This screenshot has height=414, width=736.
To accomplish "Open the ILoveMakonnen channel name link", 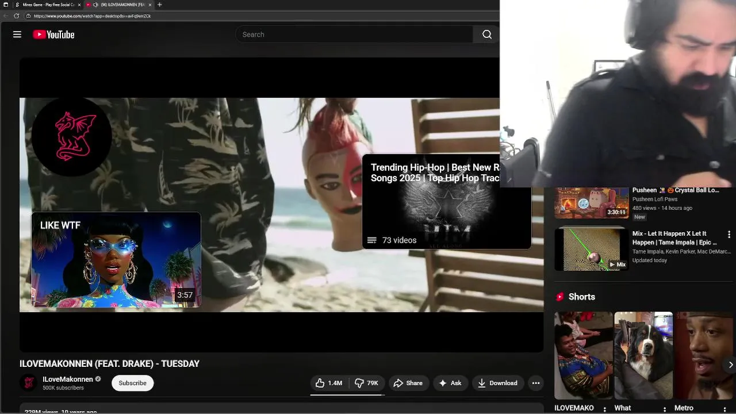I will (67, 379).
